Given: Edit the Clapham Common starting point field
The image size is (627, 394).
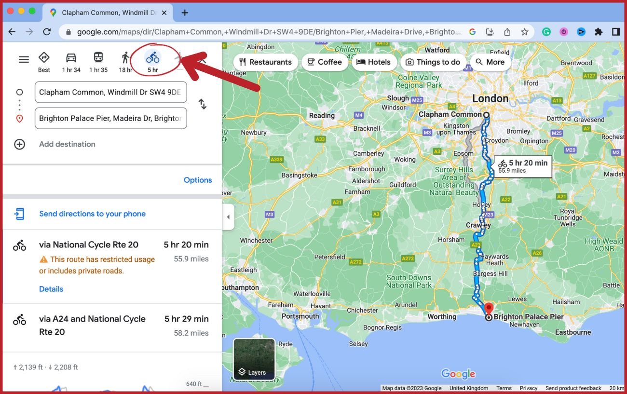Looking at the screenshot, I should point(110,92).
